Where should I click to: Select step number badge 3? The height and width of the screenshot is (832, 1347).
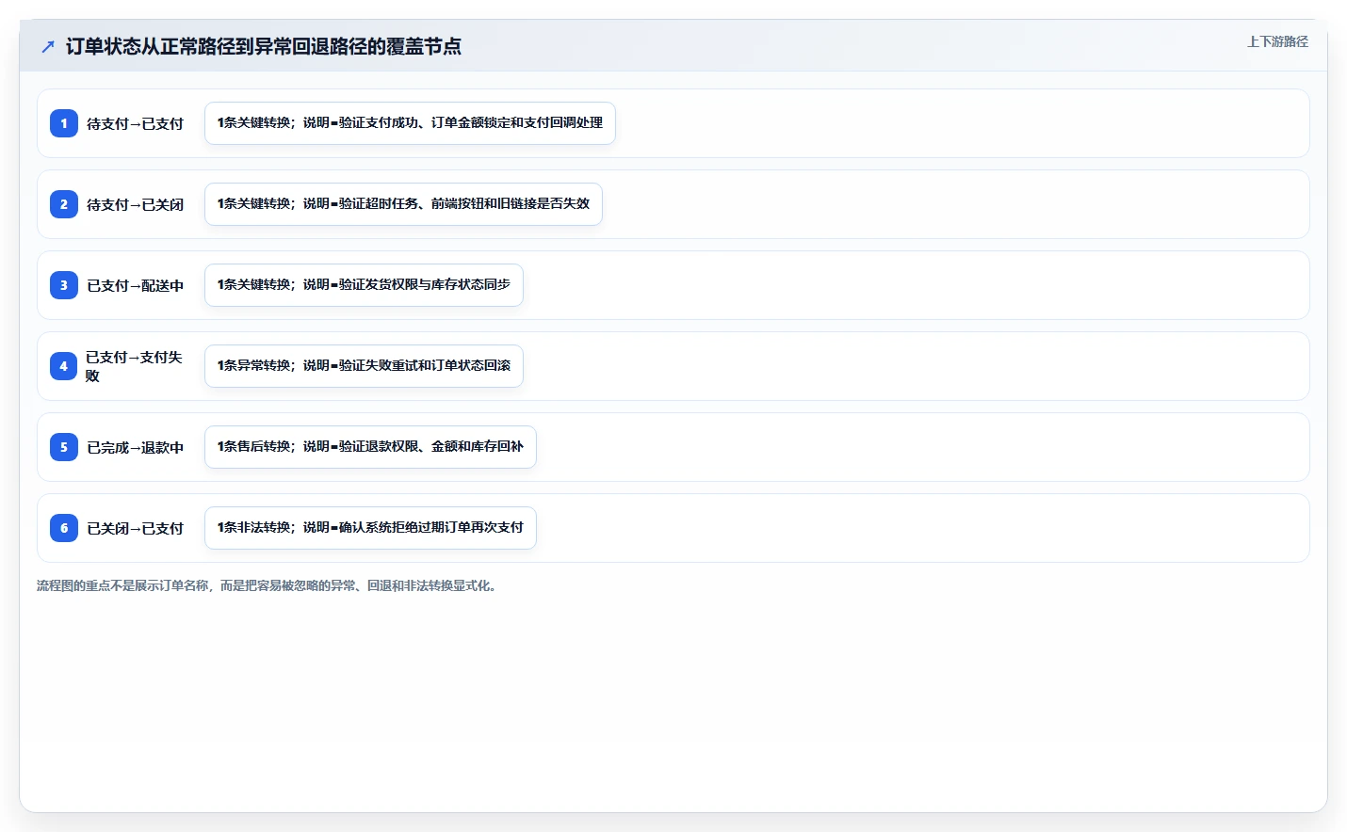(x=64, y=285)
